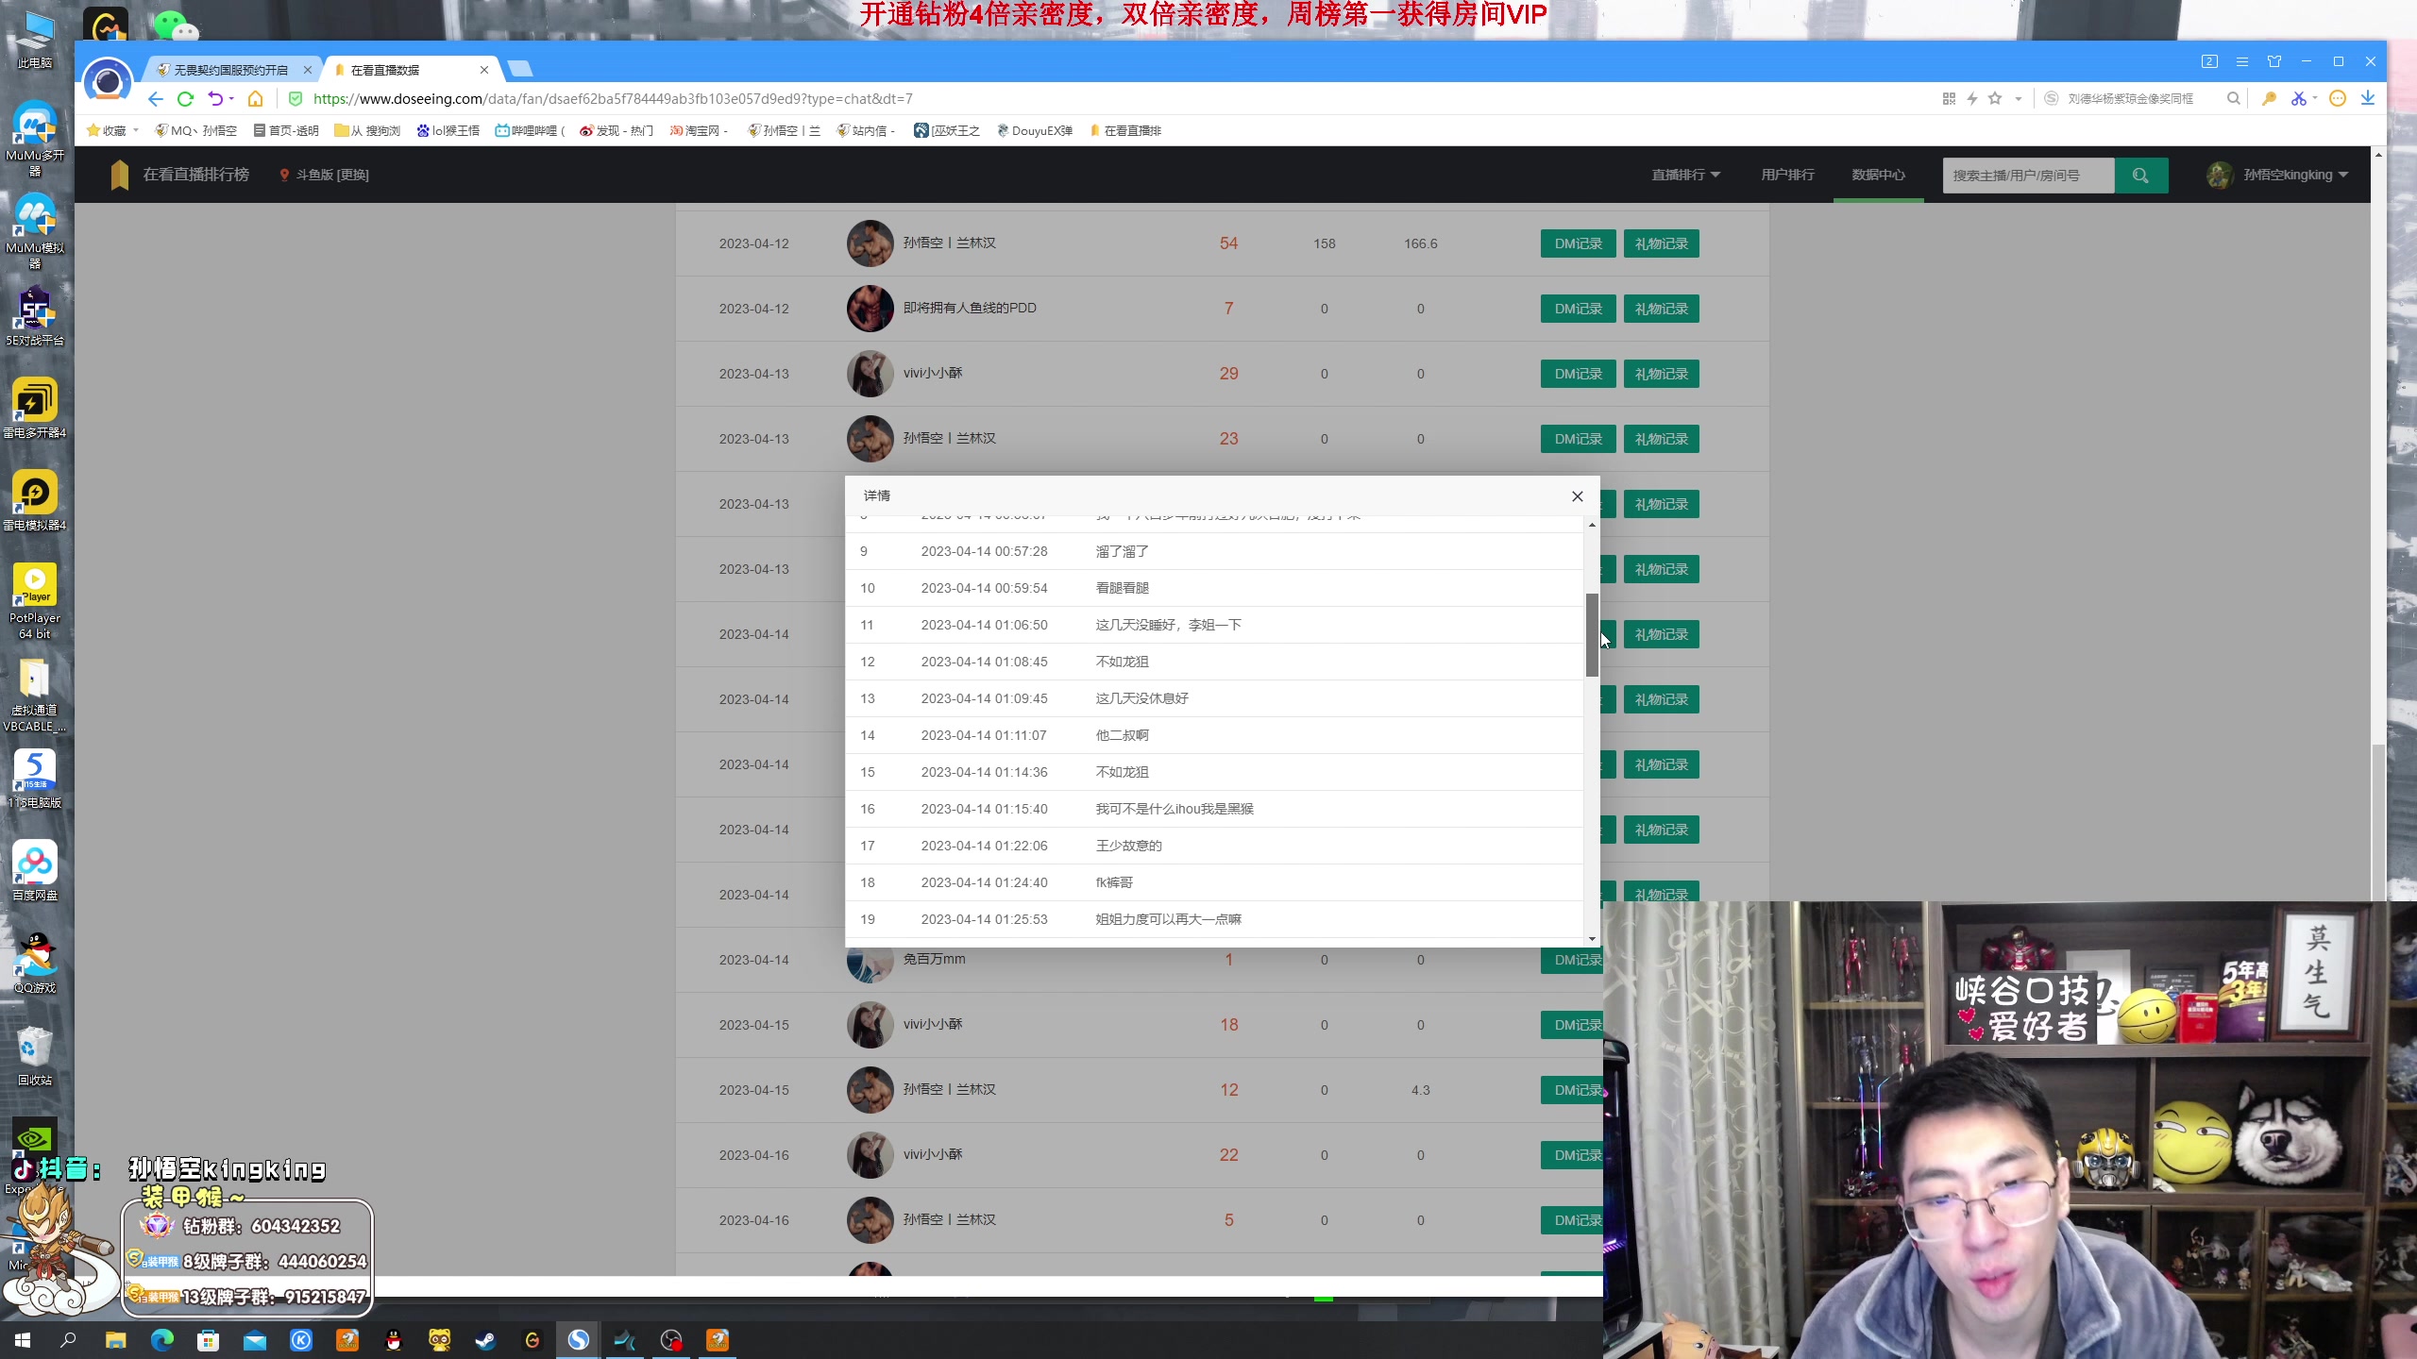Viewport: 2417px width, 1359px height.
Task: Click the lightning speed-mode icon
Action: pyautogui.click(x=1972, y=99)
